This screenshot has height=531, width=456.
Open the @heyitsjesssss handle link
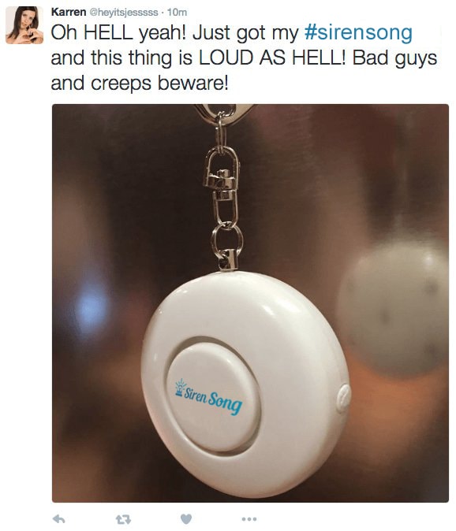tap(124, 12)
